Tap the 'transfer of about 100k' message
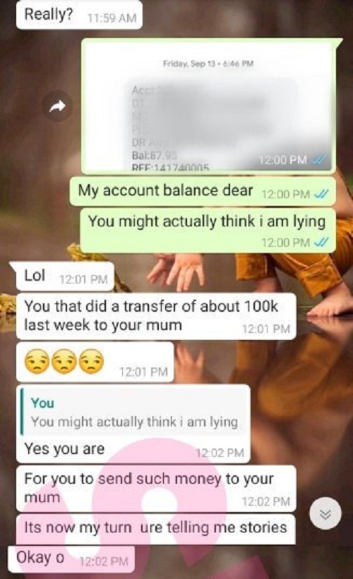 tap(156, 317)
